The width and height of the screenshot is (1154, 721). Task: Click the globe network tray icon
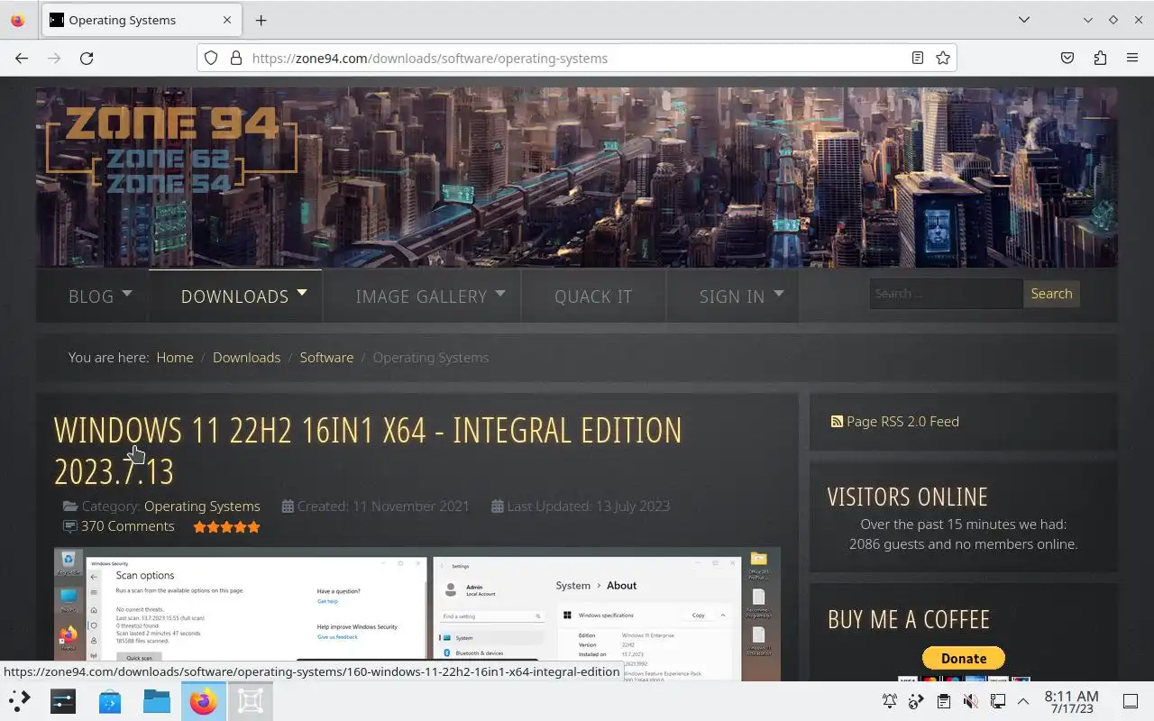pyautogui.click(x=916, y=701)
